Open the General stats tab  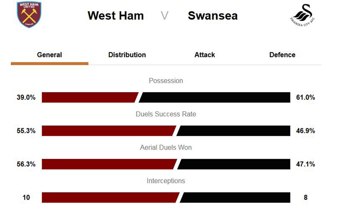(x=49, y=55)
